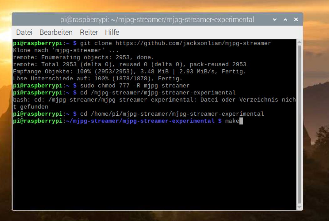Open the Reiter menu
Viewport: 329px width, 221px height.
(x=89, y=32)
